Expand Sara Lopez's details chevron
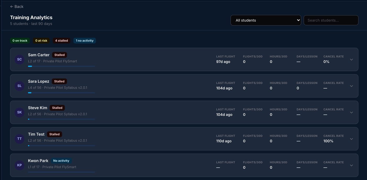This screenshot has height=180, width=367. (x=352, y=86)
